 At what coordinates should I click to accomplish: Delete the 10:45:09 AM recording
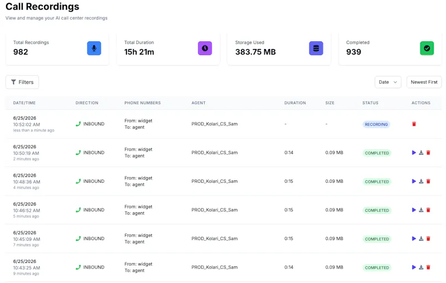[428, 238]
